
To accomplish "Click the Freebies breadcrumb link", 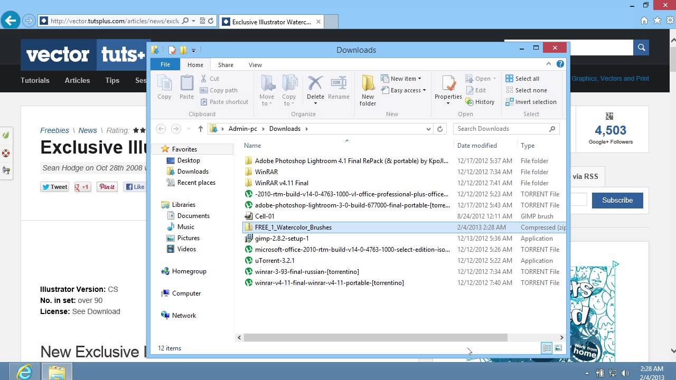I will (54, 130).
